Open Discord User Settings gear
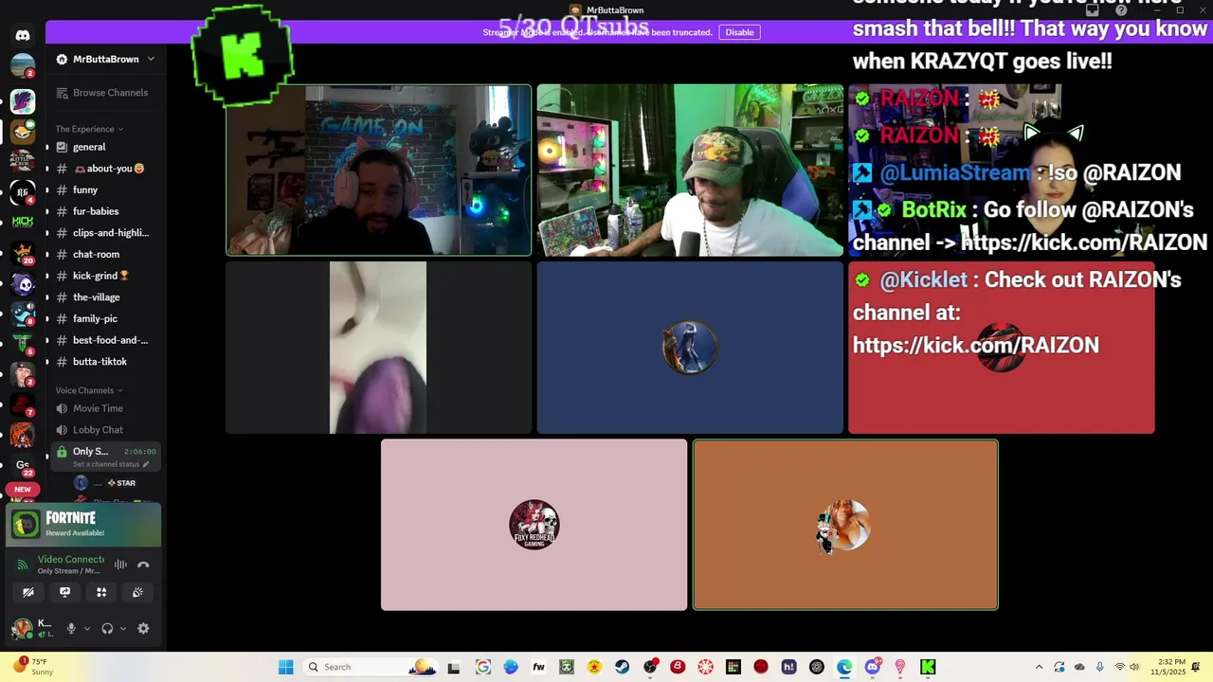This screenshot has height=682, width=1213. [x=143, y=628]
